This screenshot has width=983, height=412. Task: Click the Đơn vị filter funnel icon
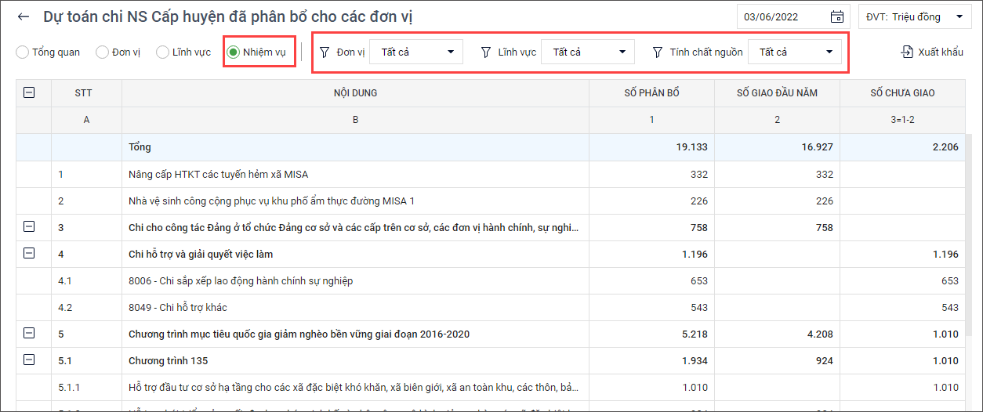(325, 52)
